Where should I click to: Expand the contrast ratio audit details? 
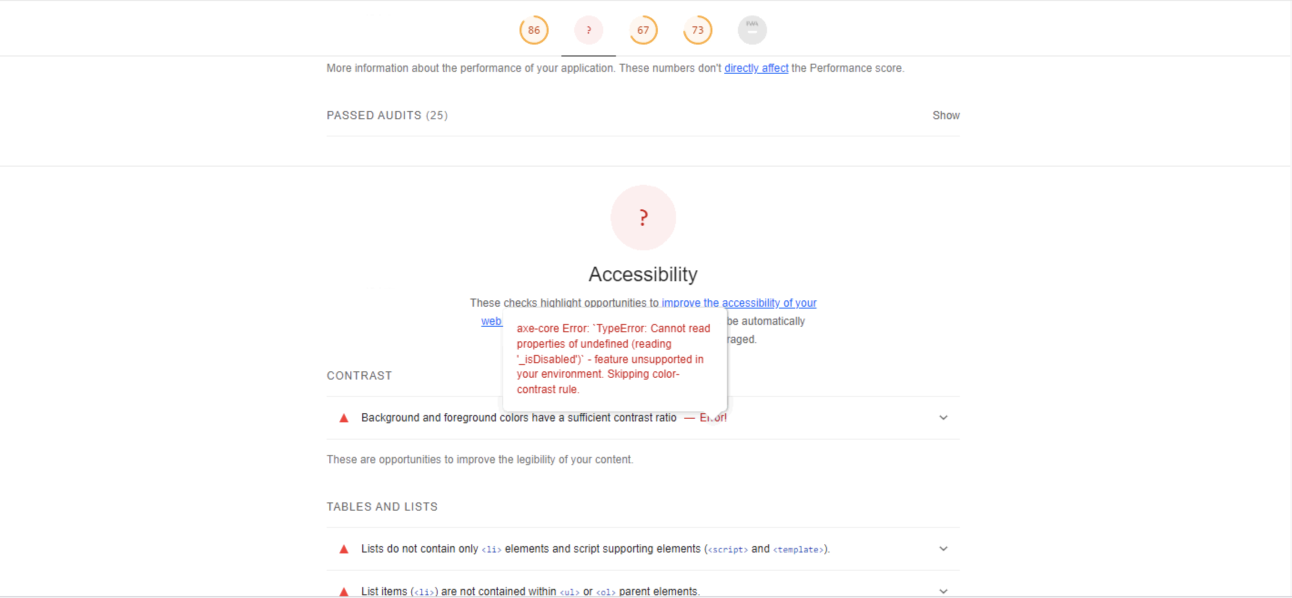click(x=944, y=417)
